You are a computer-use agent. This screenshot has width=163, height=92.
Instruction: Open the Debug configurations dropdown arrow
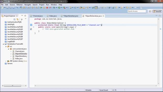57,8
